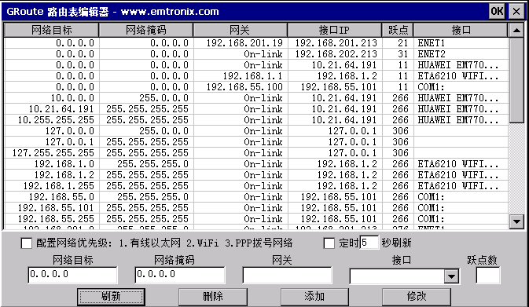
Task: Select network target 192.168.55.0 cell
Action: click(52, 197)
